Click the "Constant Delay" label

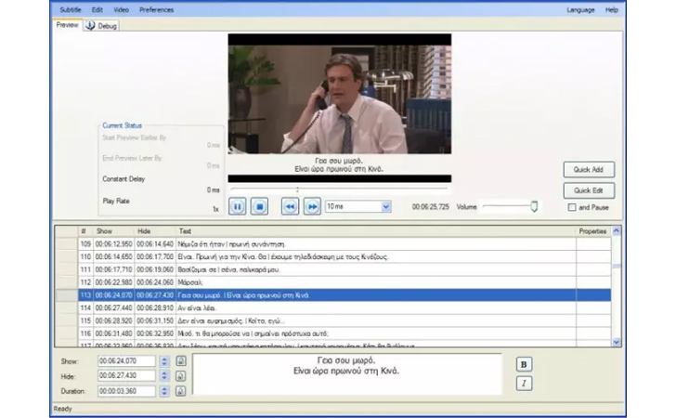[x=123, y=179]
